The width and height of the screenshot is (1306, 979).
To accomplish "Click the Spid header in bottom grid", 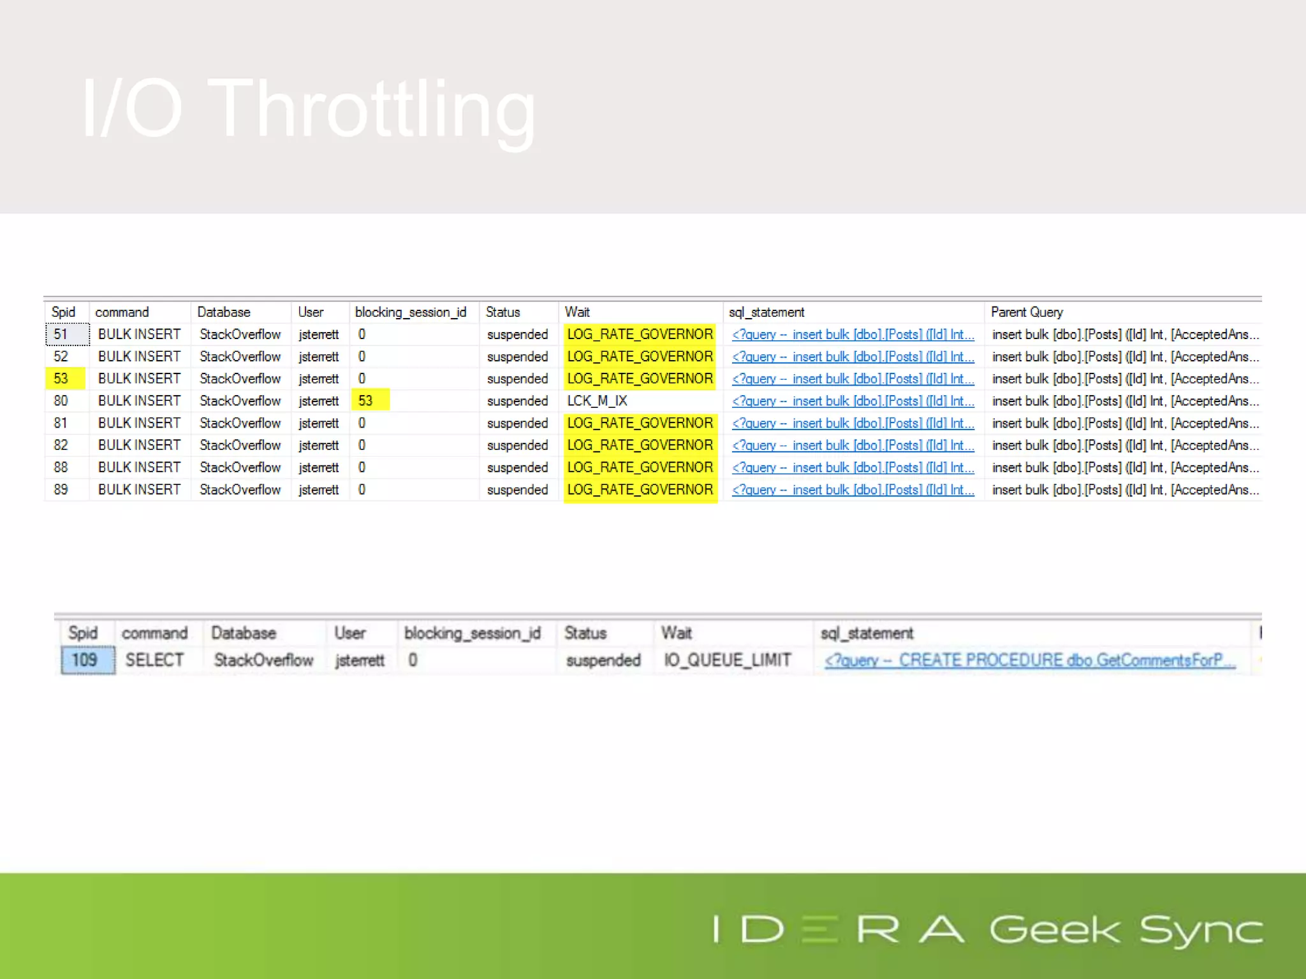I will pyautogui.click(x=83, y=633).
